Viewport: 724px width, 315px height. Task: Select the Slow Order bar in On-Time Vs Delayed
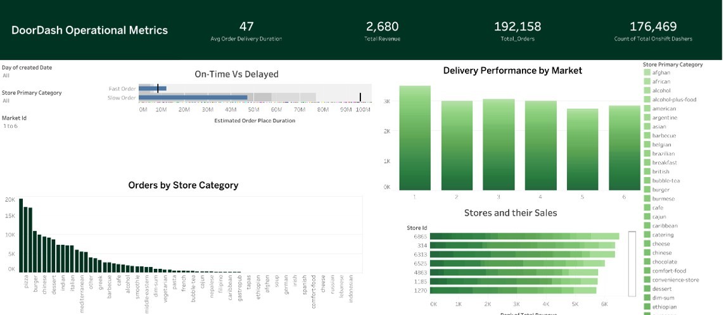click(193, 98)
